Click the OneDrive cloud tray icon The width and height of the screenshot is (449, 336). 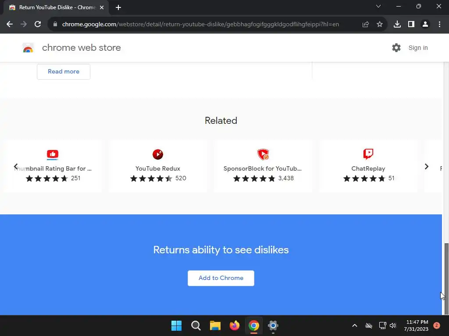click(x=369, y=325)
